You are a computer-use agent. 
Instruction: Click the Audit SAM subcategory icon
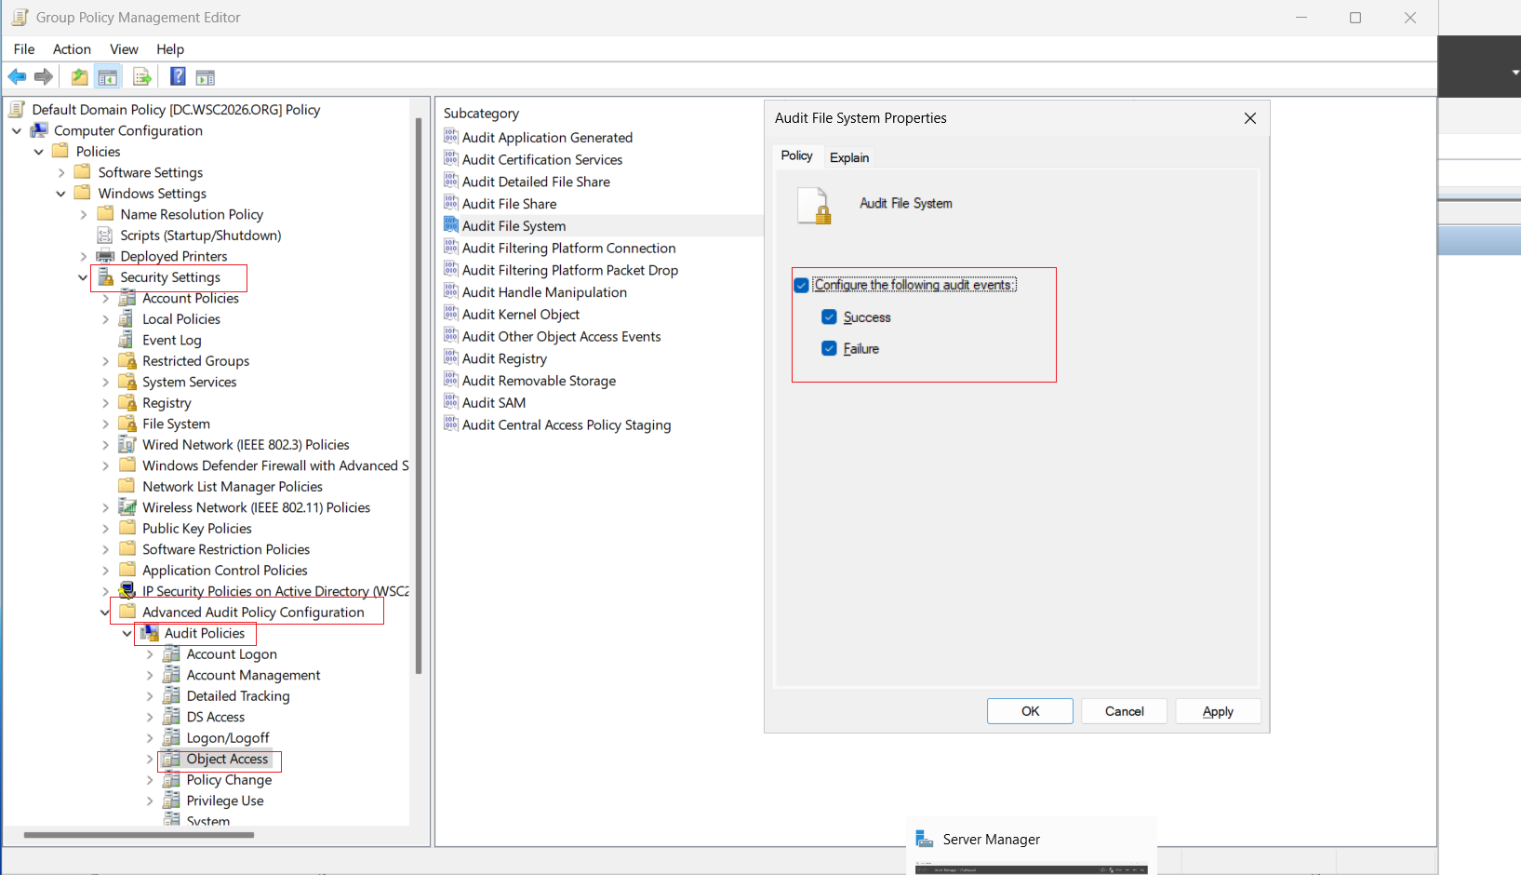point(451,402)
